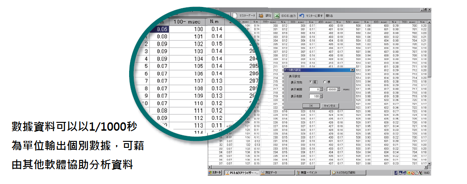
Task: Select the 横 display direction radio button
Action: coord(324,82)
